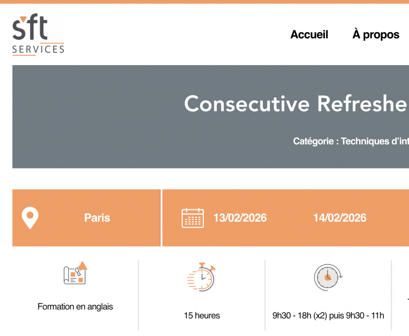The height and width of the screenshot is (336, 409).
Task: Click the round clock schedule icon
Action: tap(328, 276)
